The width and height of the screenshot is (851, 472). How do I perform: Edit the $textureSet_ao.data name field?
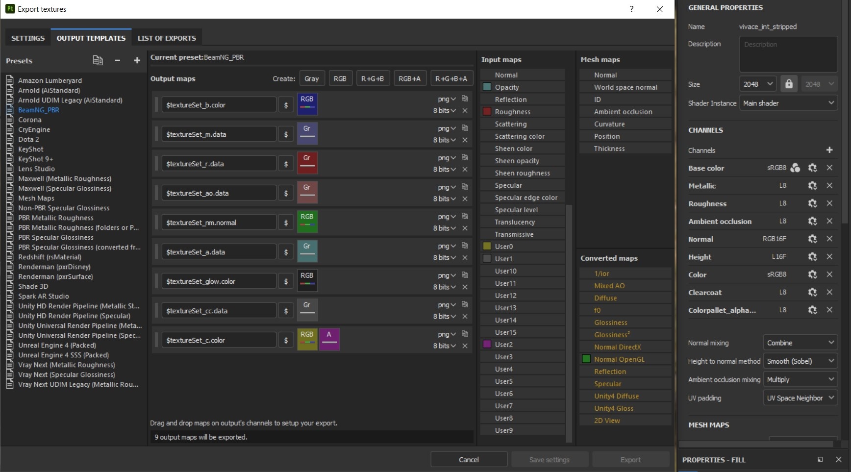[x=219, y=193]
